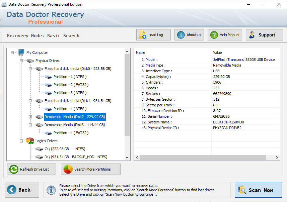Select Partition - 2 ( FAT32 )

pyautogui.click(x=71, y=85)
